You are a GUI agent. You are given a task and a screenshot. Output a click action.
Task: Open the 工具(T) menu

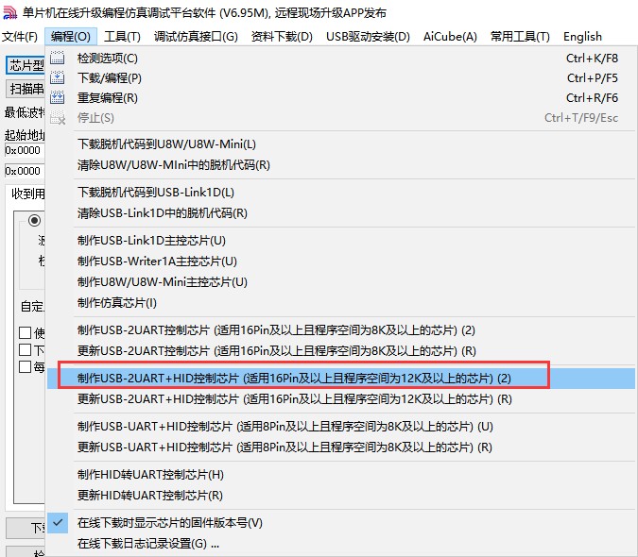(122, 37)
